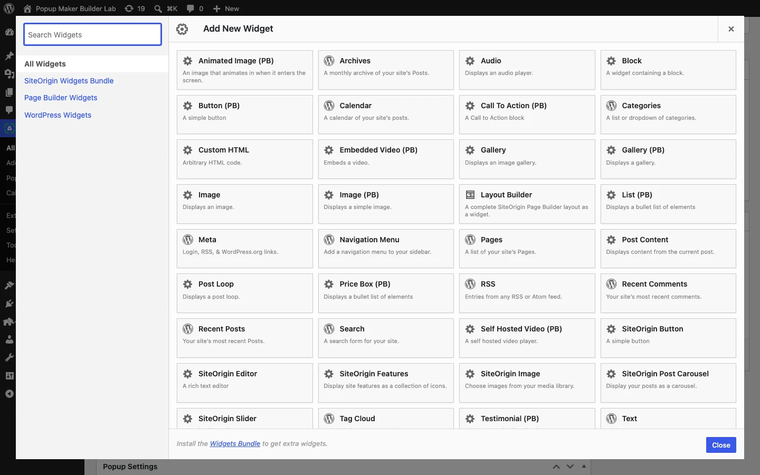Screen dimensions: 760x475
Task: Open the WordPress logo admin menu
Action: (9, 8)
